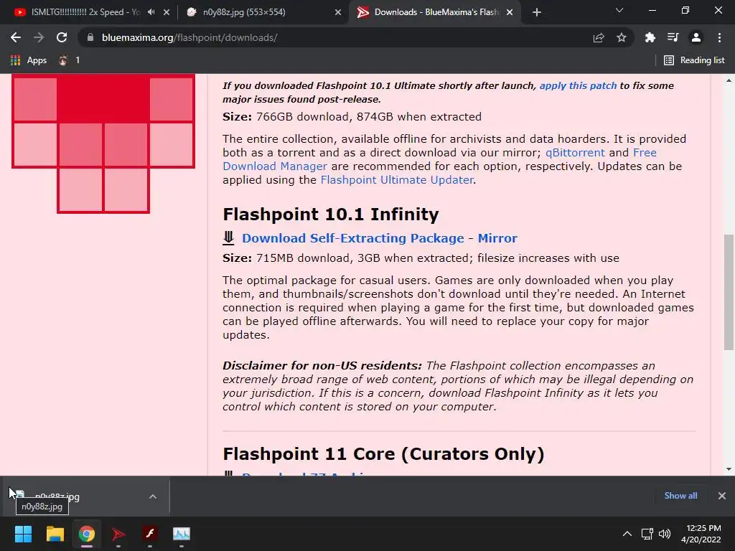Screen dimensions: 735x551
Task: Open the Flashpoint Ultimate Updater link
Action: (x=396, y=180)
